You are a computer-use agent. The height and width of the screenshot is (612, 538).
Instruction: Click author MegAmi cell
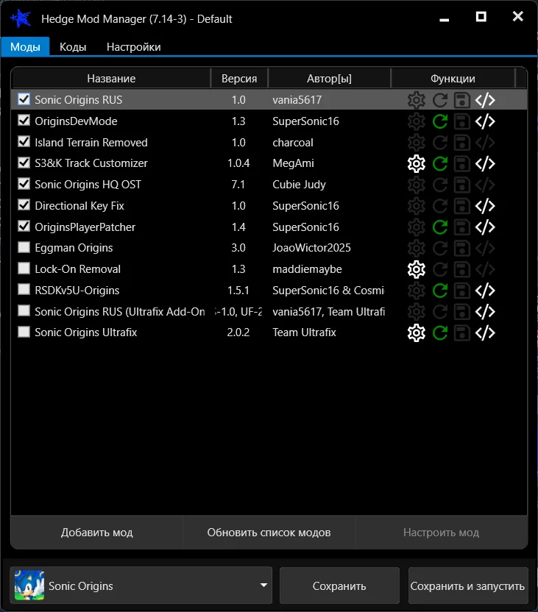click(x=293, y=163)
